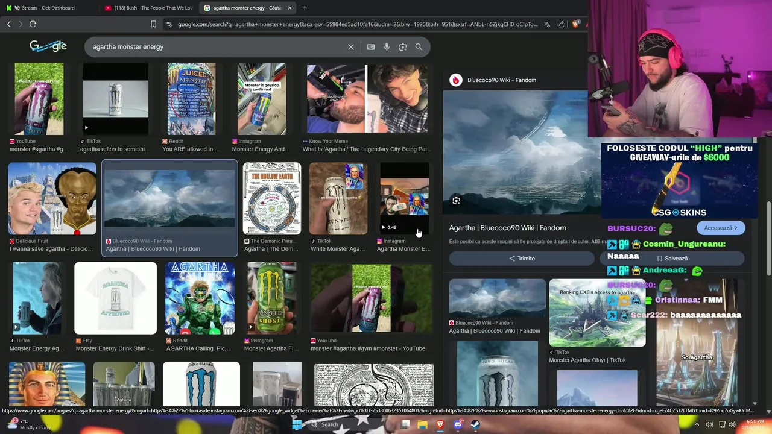Open the TikTok 'agartha refers to' video result
The height and width of the screenshot is (434, 772).
115,99
